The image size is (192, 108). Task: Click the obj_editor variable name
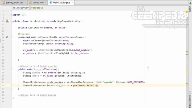[63, 85]
